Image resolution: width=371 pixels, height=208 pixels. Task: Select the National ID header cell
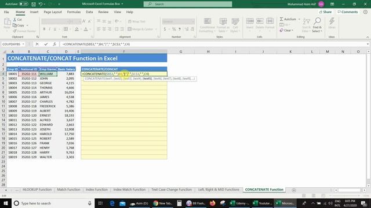29,69
